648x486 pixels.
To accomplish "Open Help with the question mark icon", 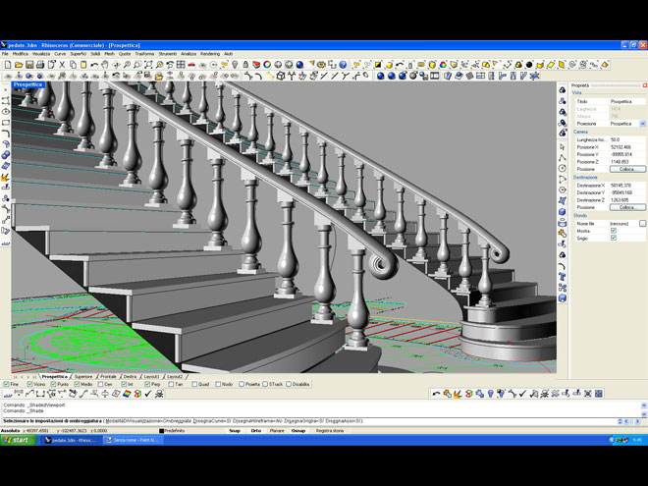I will (x=343, y=65).
